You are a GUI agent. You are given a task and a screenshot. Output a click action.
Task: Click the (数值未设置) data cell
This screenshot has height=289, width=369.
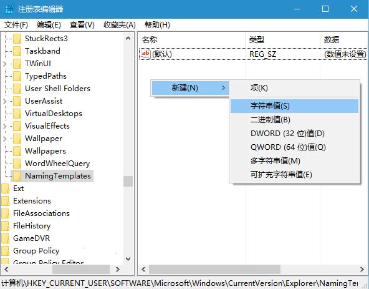[x=345, y=54]
